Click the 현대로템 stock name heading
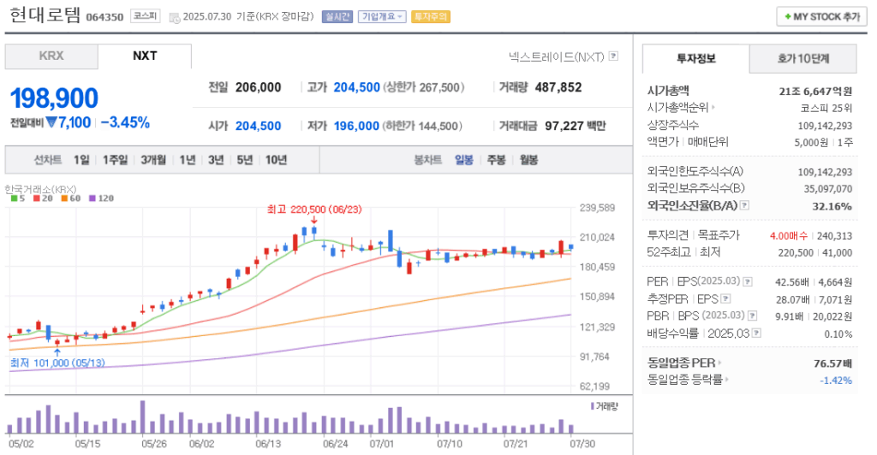The height and width of the screenshot is (455, 877). [x=45, y=15]
